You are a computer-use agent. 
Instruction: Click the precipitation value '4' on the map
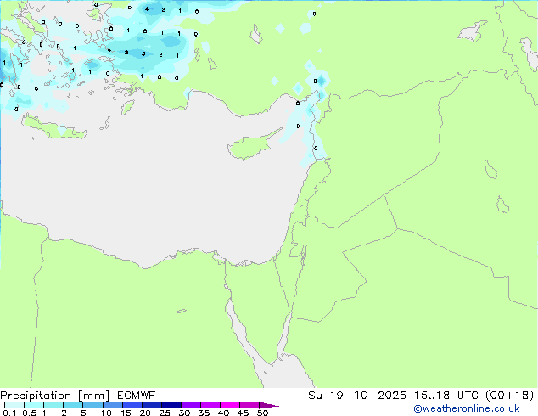tap(147, 9)
